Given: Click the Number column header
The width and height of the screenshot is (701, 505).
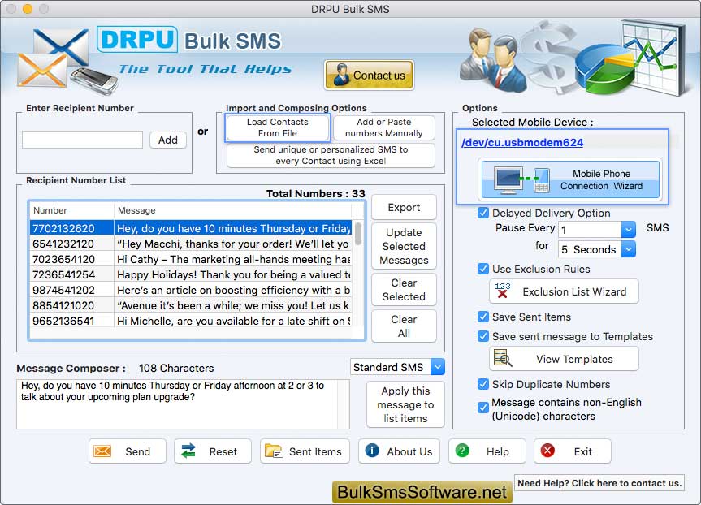Looking at the screenshot, I should tap(71, 210).
